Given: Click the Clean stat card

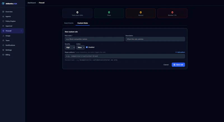Looking at the screenshot, I should coord(109,13).
